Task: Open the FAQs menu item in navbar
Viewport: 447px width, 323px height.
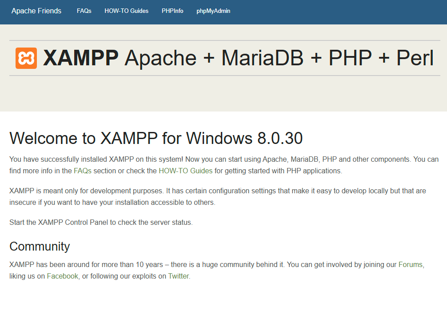Action: pyautogui.click(x=84, y=11)
